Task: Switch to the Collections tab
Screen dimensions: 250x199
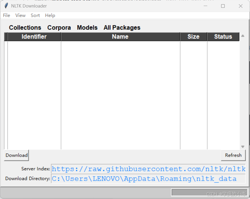Action: (x=25, y=28)
